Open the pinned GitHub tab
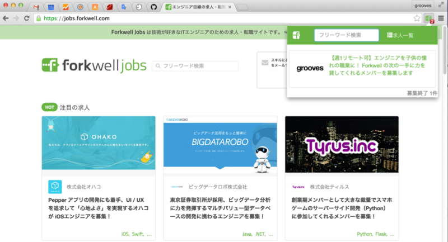This screenshot has height=242, width=448. 153,7
